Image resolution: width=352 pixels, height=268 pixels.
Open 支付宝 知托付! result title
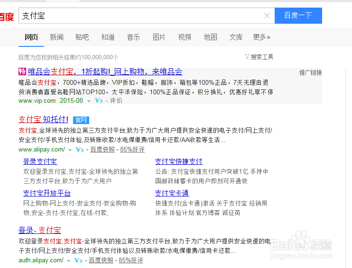click(x=44, y=119)
